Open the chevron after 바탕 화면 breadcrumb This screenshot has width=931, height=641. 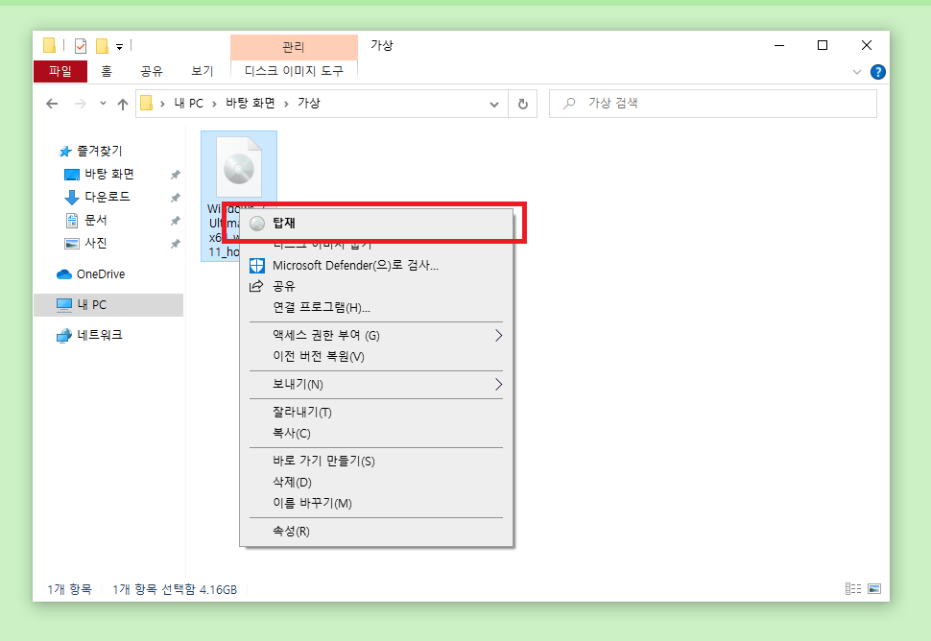pyautogui.click(x=286, y=104)
